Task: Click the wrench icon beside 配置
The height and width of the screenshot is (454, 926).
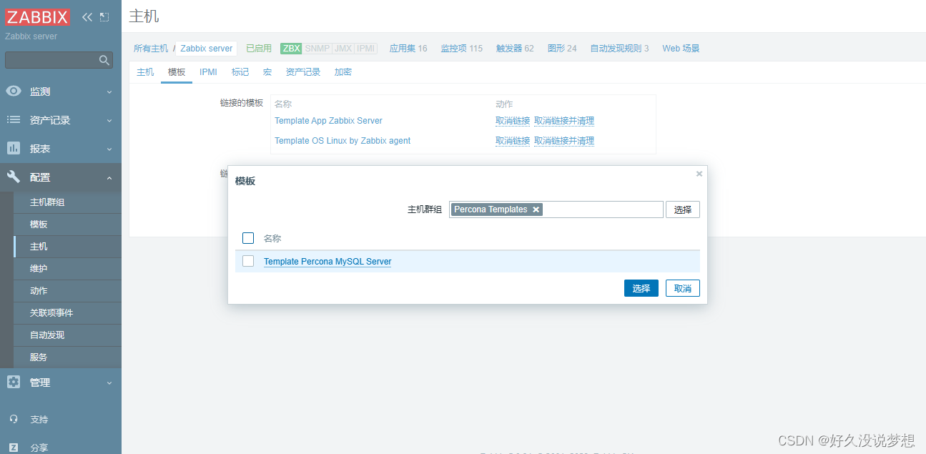Action: pos(14,177)
